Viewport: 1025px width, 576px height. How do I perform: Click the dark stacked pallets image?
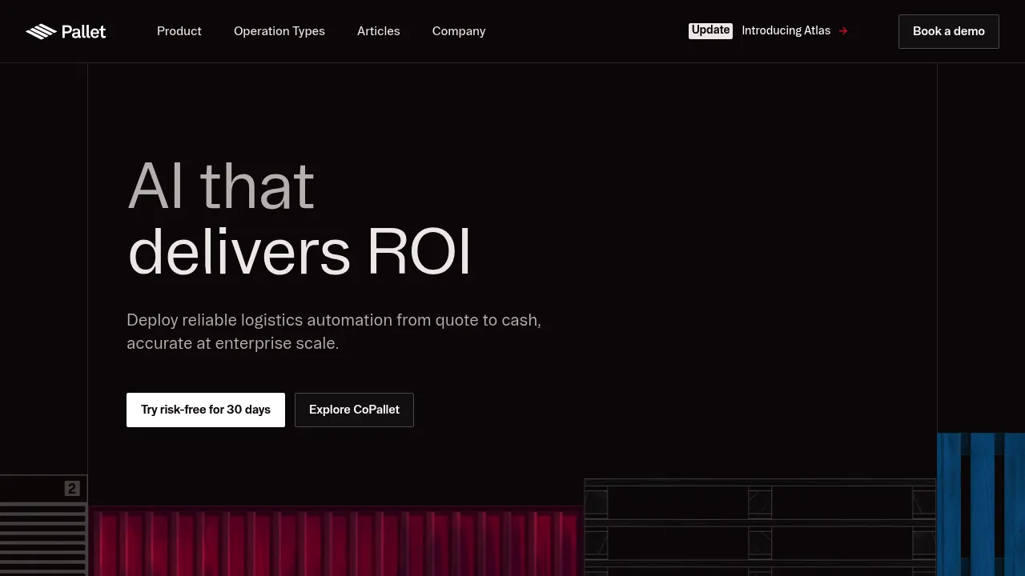760,527
